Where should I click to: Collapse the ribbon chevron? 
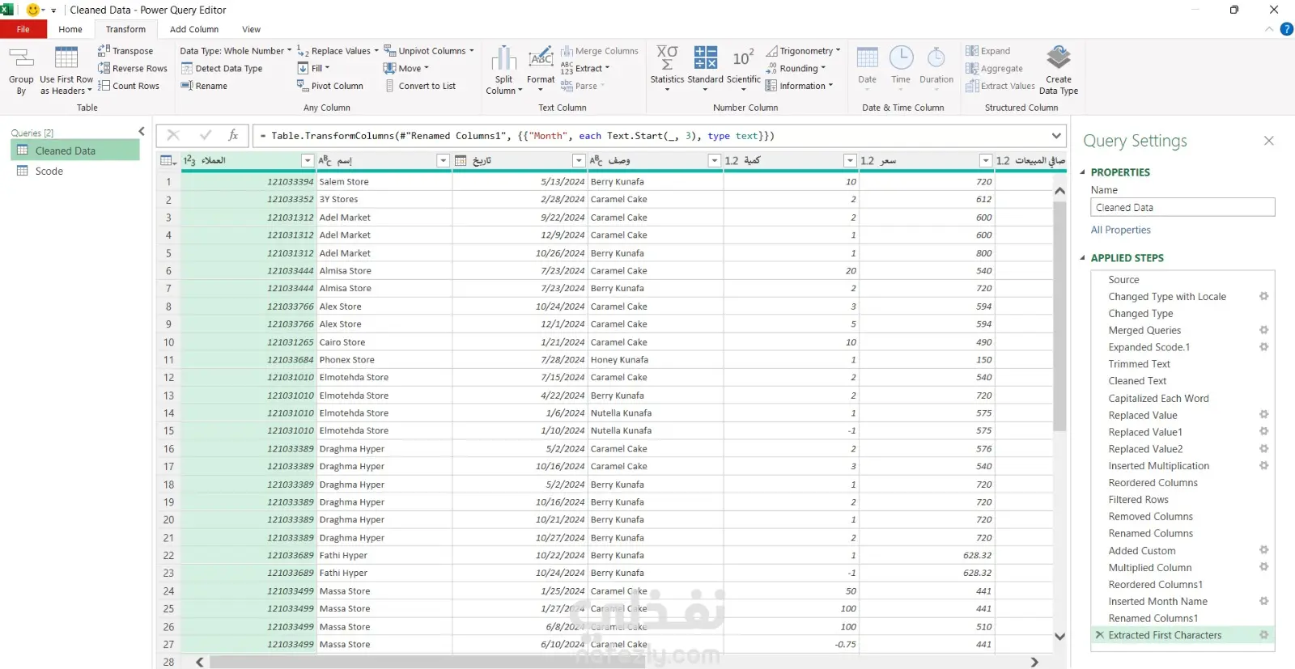(x=1268, y=29)
